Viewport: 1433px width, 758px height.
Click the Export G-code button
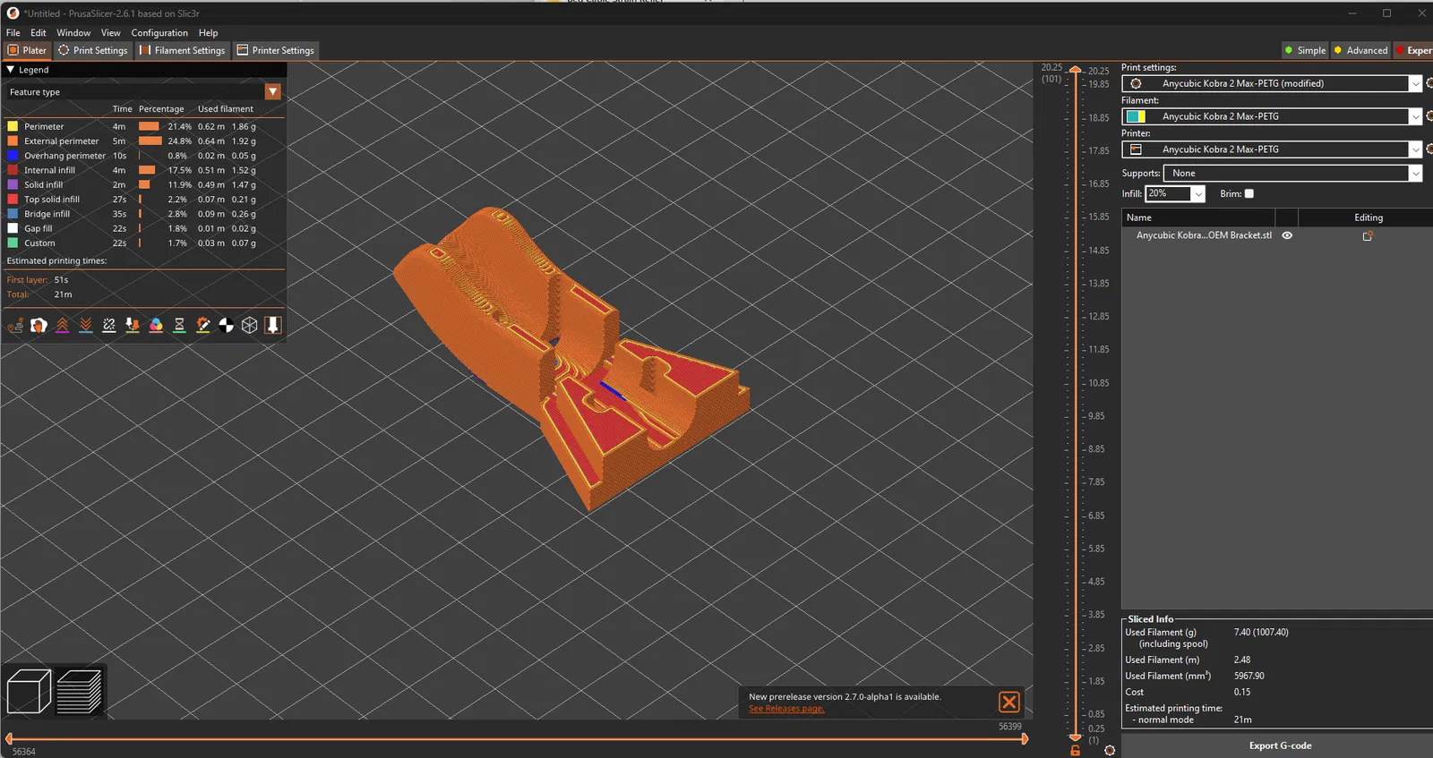click(1280, 746)
